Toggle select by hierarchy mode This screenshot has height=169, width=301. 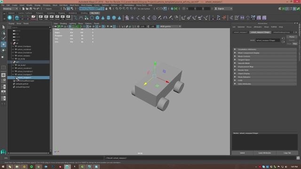64,8
